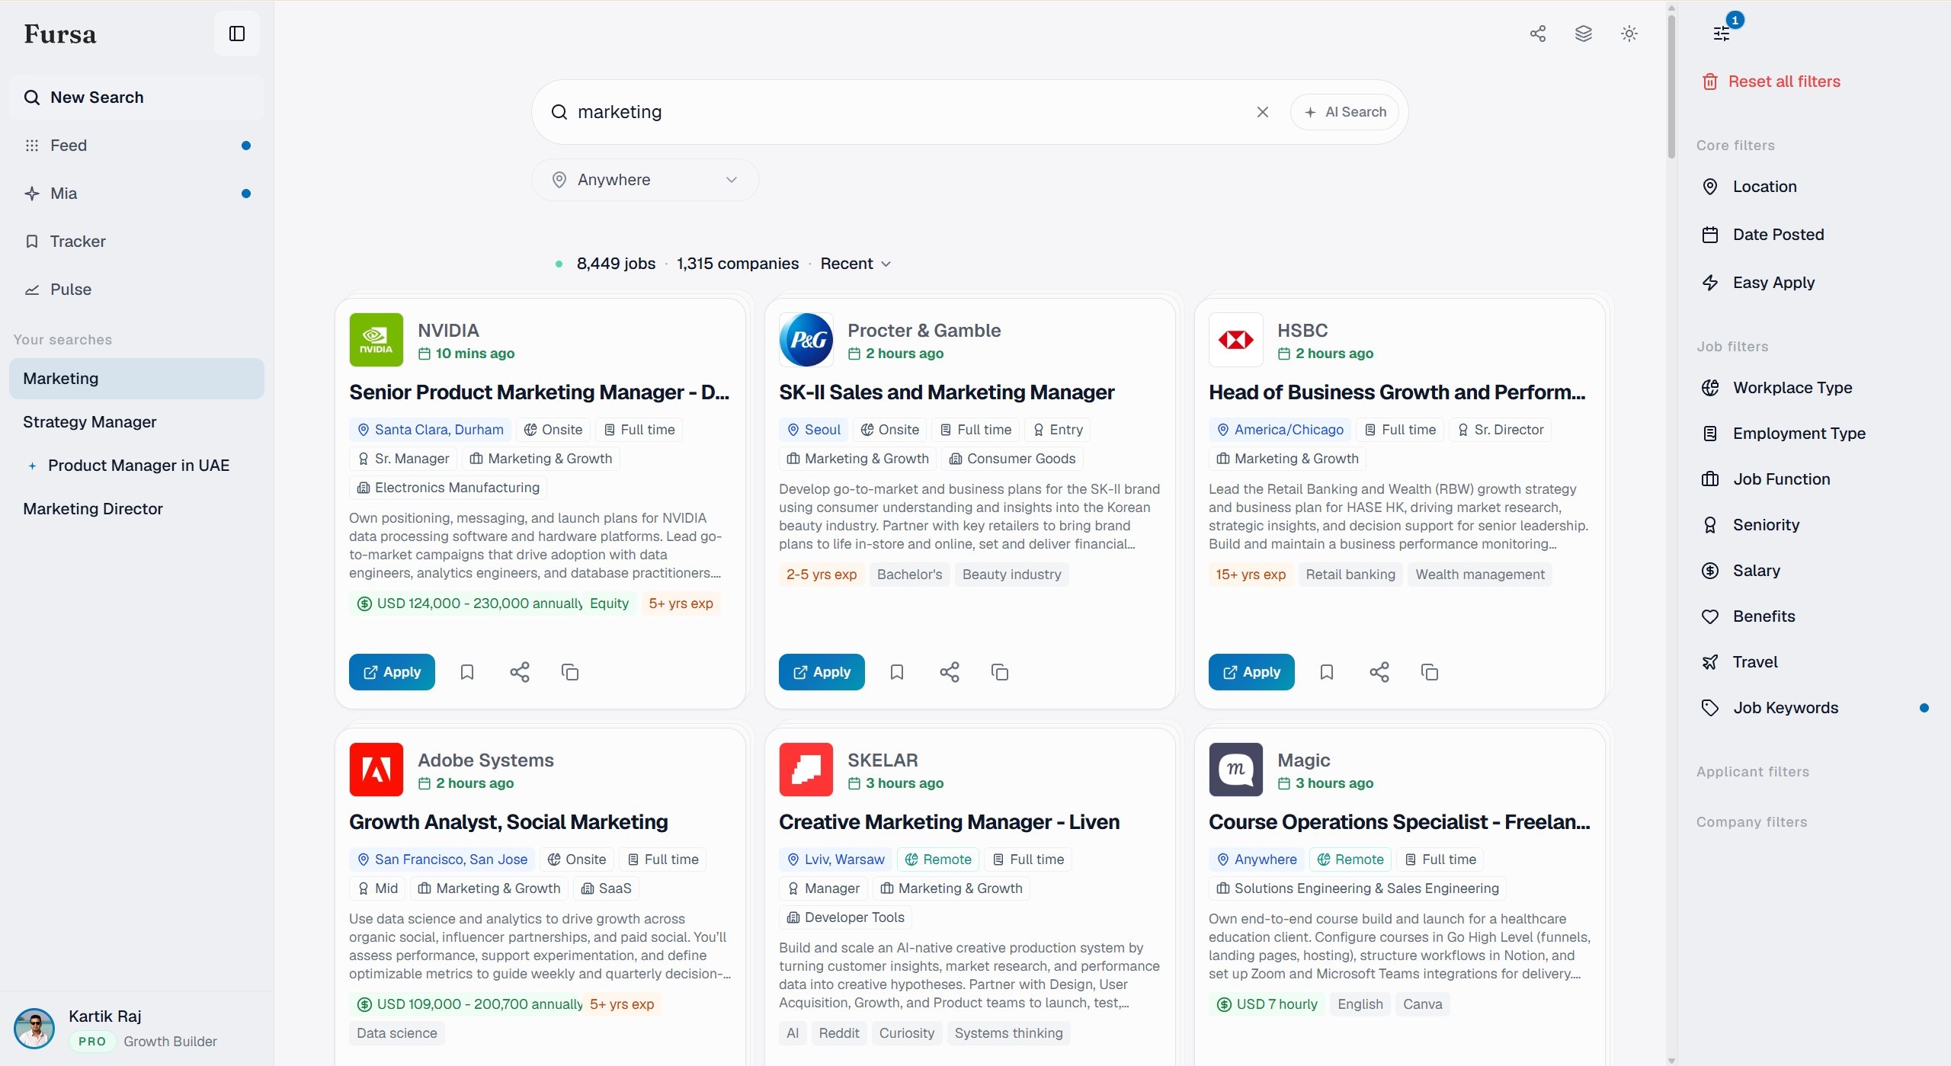Toggle the light/dark theme sun icon
The height and width of the screenshot is (1066, 1951).
click(1629, 34)
